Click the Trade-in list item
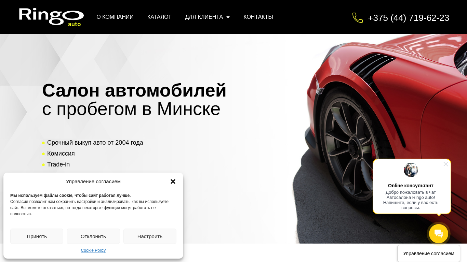Image resolution: width=467 pixels, height=262 pixels. (58, 164)
